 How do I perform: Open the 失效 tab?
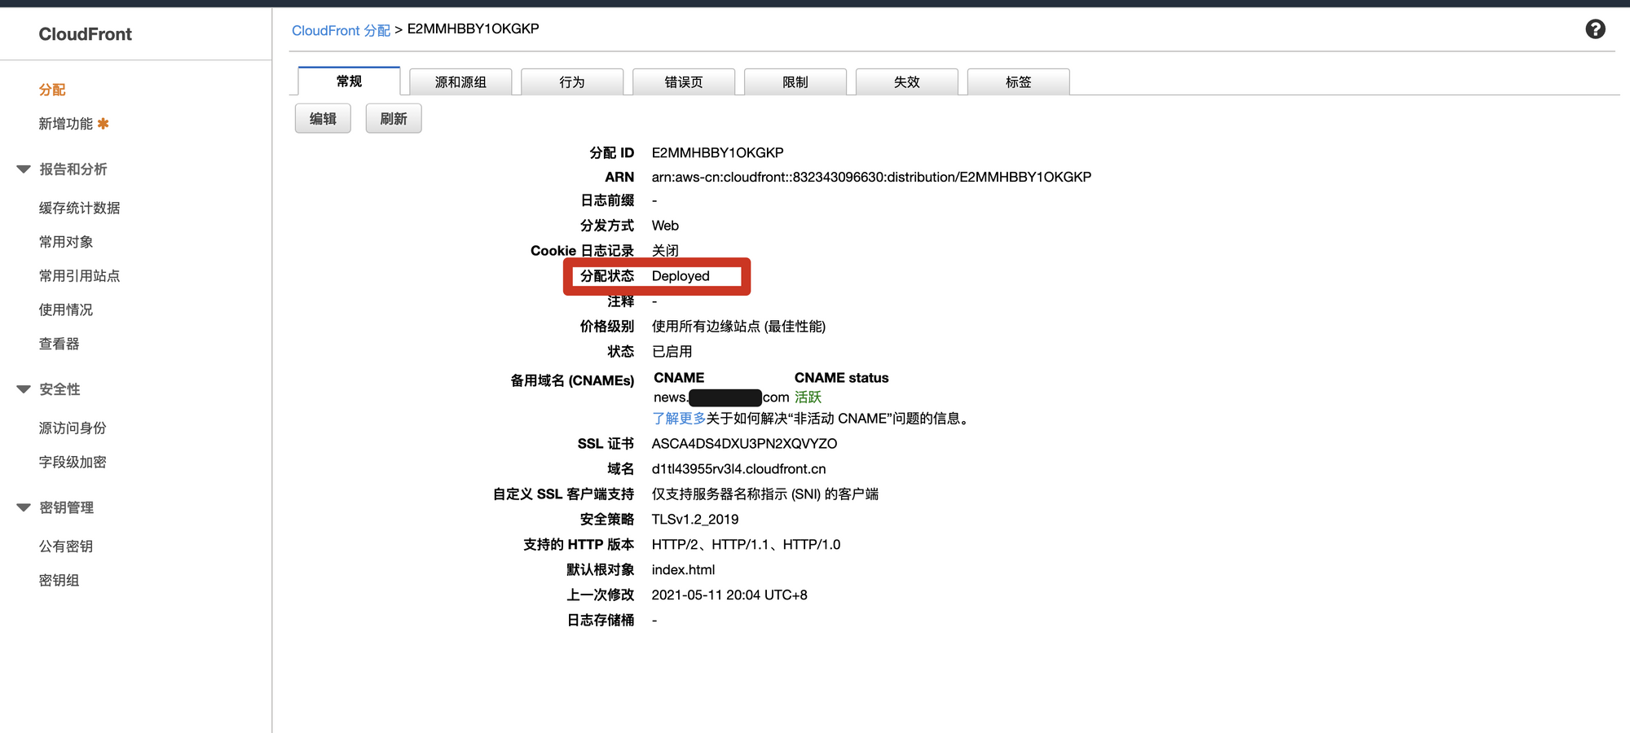[906, 82]
